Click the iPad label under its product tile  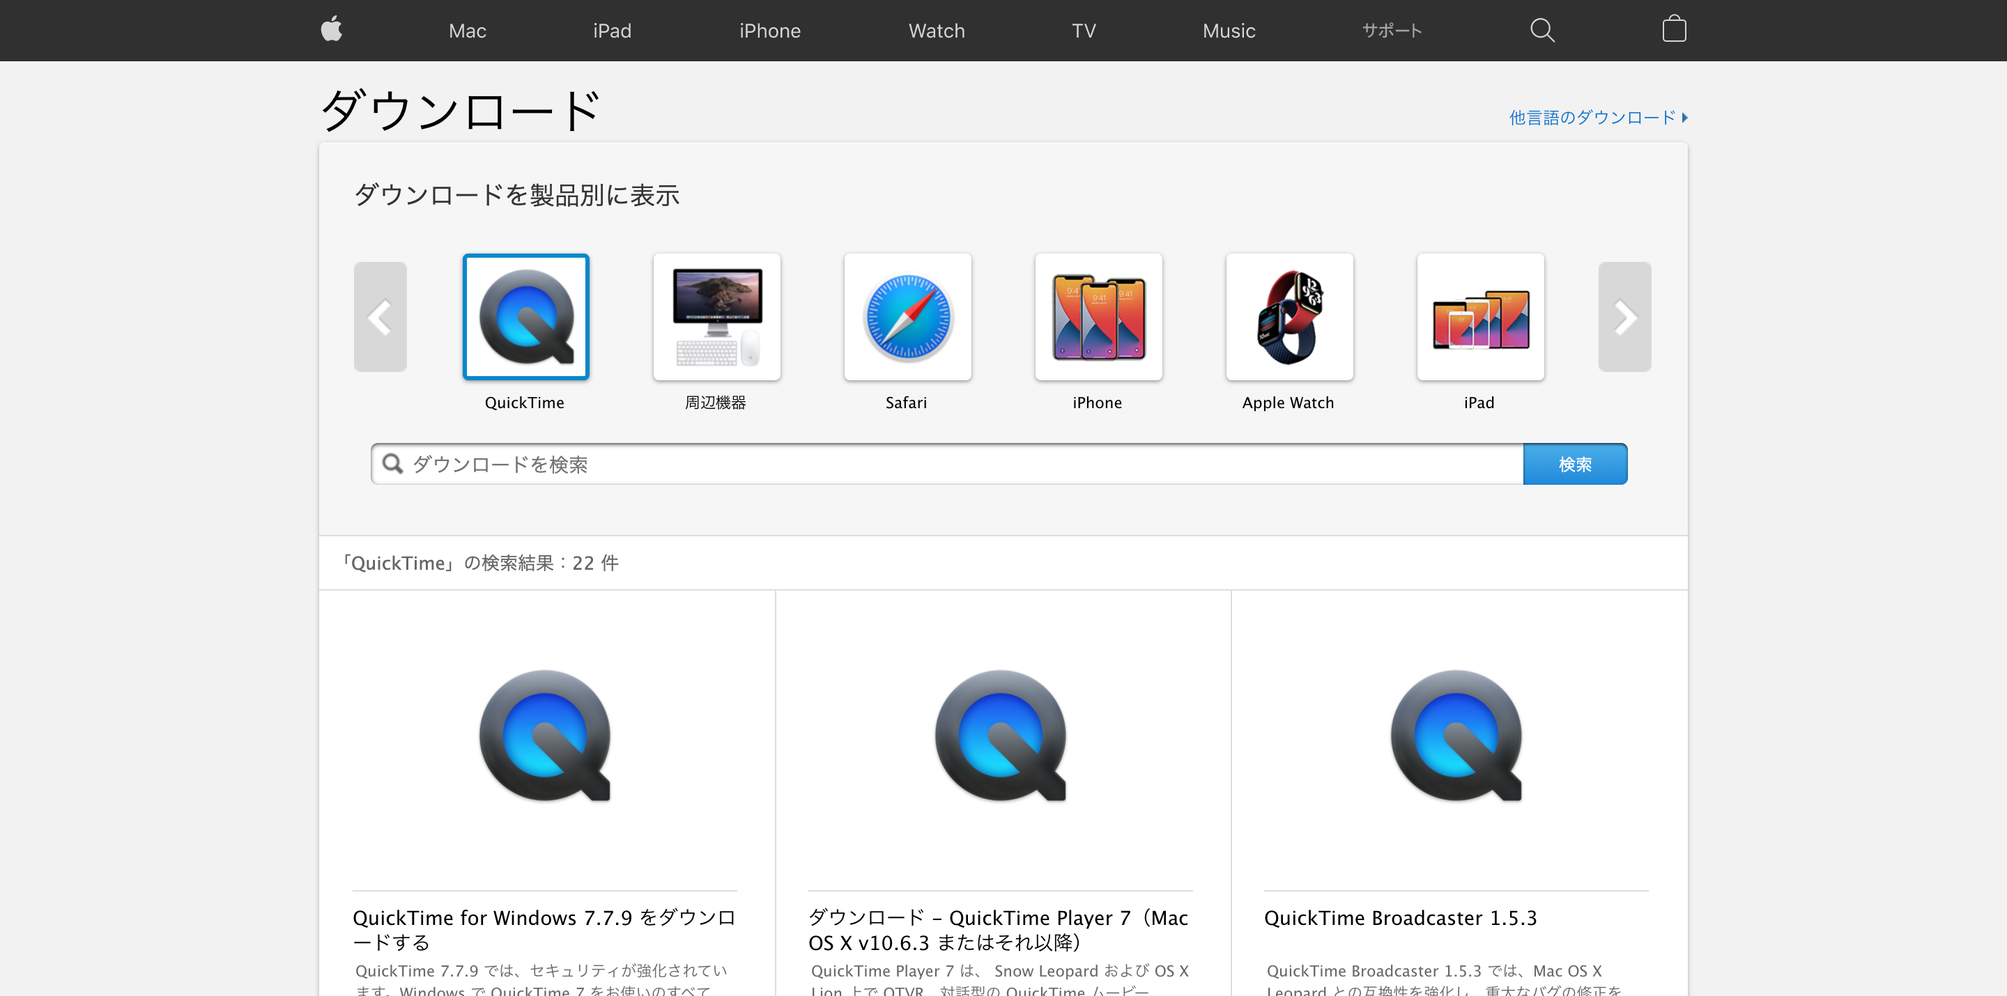click(1479, 403)
